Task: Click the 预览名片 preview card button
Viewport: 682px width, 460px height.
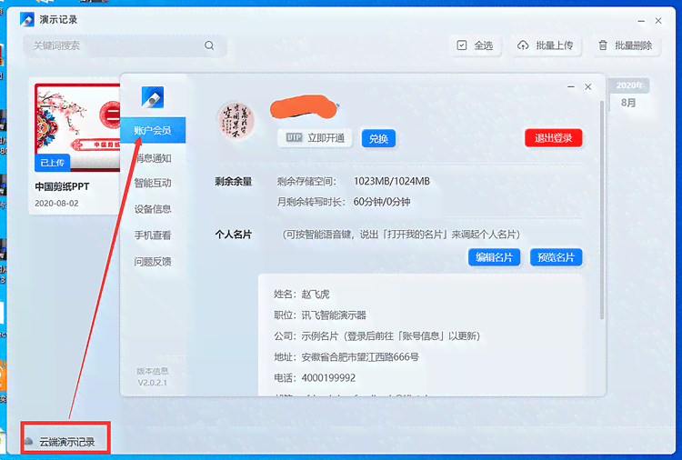Action: (x=556, y=257)
